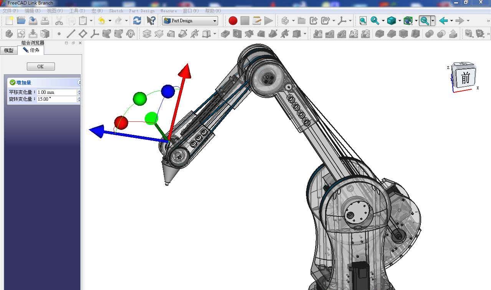Click the 旋转变化量 value field
The width and height of the screenshot is (491, 290).
57,99
